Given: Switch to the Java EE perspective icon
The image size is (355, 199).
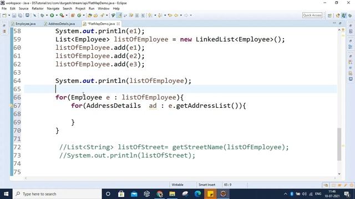Looking at the screenshot, I should [x=338, y=15].
